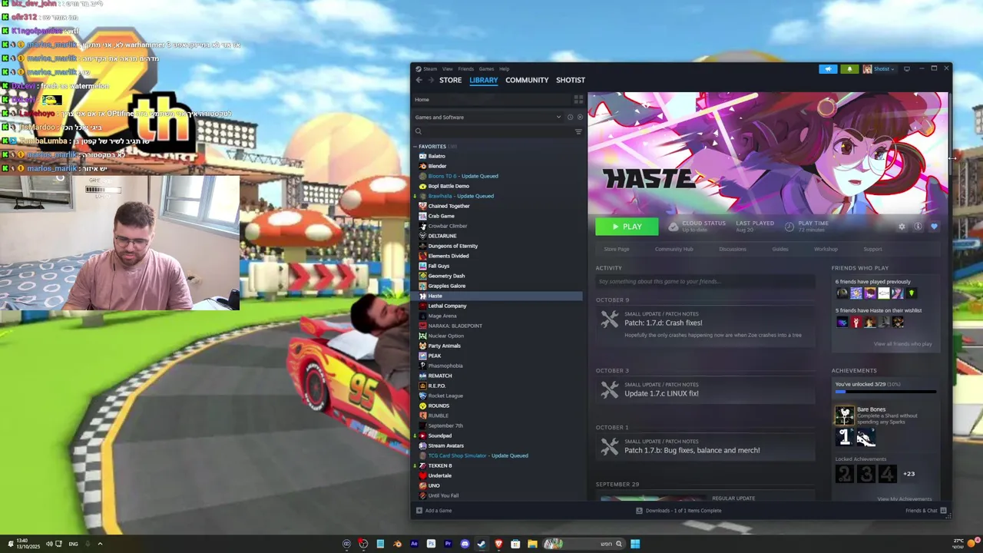Click the Cloud Status cloud icon
983x553 pixels.
tap(674, 227)
